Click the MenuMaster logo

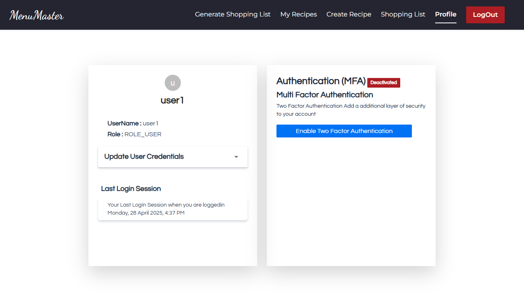[37, 15]
